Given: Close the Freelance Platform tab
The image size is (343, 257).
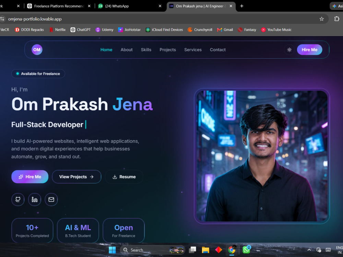Looking at the screenshot, I should pos(89,6).
